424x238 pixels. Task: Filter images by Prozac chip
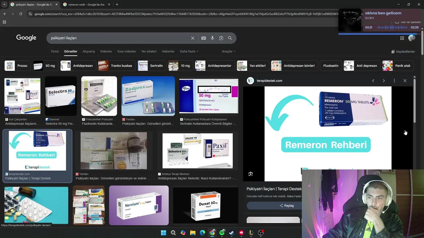click(x=18, y=65)
